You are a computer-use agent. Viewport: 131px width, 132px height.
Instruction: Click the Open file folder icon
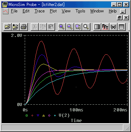[x=7, y=27]
